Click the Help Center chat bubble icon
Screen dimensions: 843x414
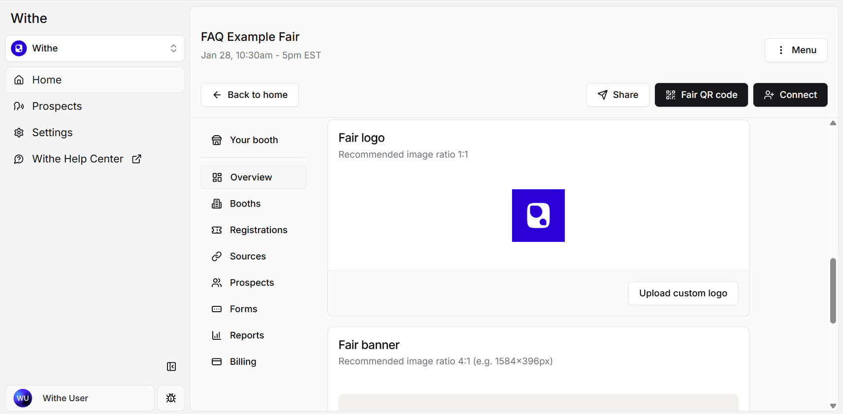[x=19, y=159]
